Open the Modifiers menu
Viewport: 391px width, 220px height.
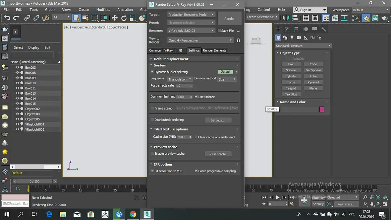click(x=103, y=10)
